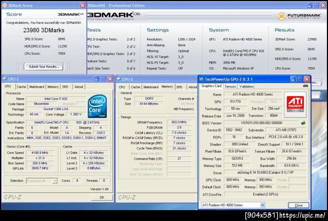
Task: Click the memory Size 6144 MBytes value
Action: coord(149,104)
